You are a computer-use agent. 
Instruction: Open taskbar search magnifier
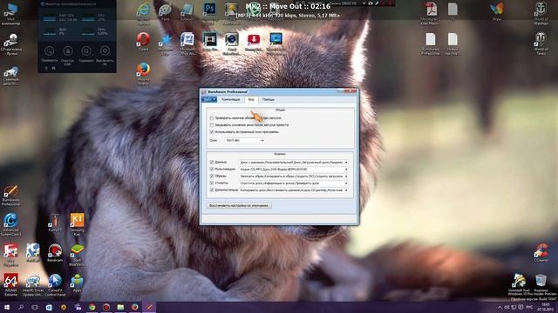(x=21, y=307)
